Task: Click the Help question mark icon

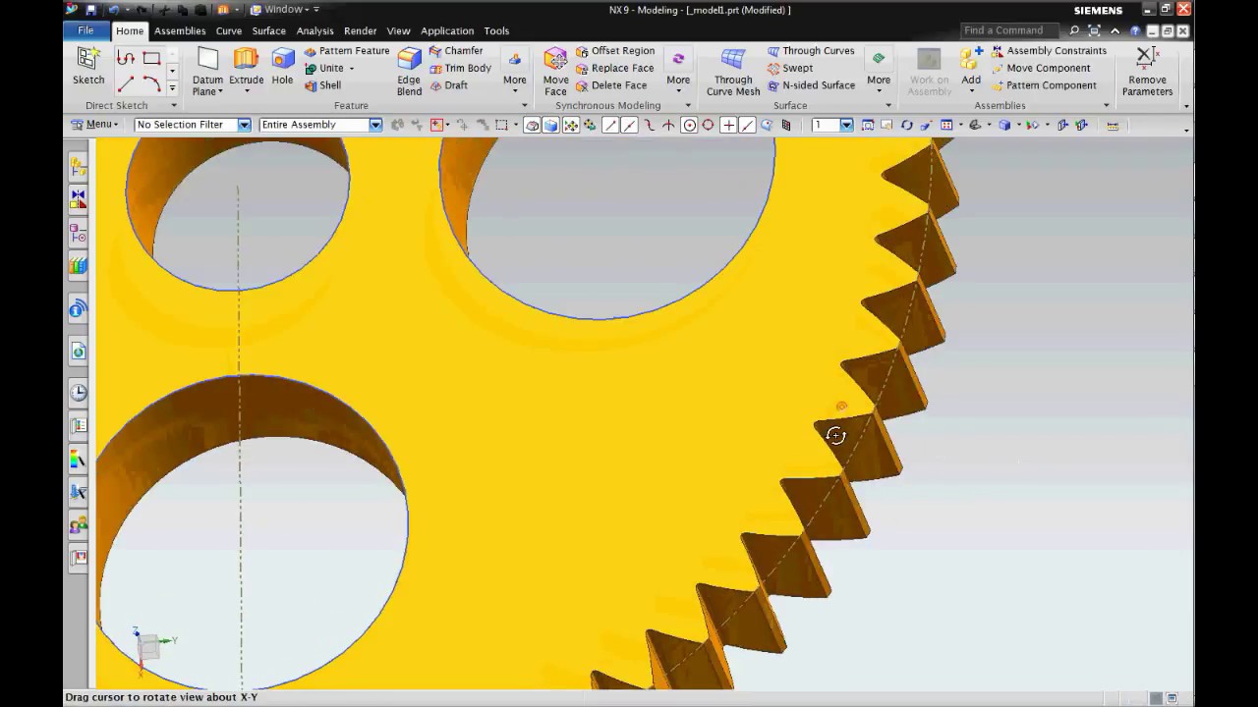Action: coord(1135,30)
